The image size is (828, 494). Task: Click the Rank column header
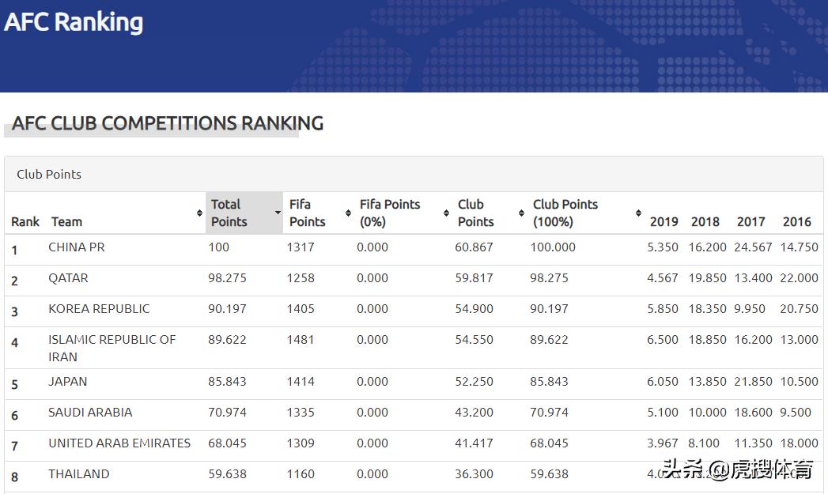[25, 222]
